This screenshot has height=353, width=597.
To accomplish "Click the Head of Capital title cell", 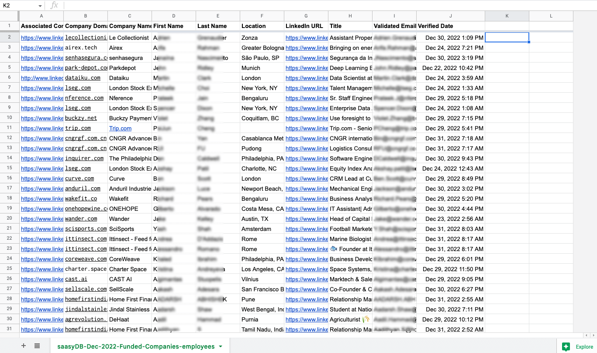I will [x=350, y=219].
